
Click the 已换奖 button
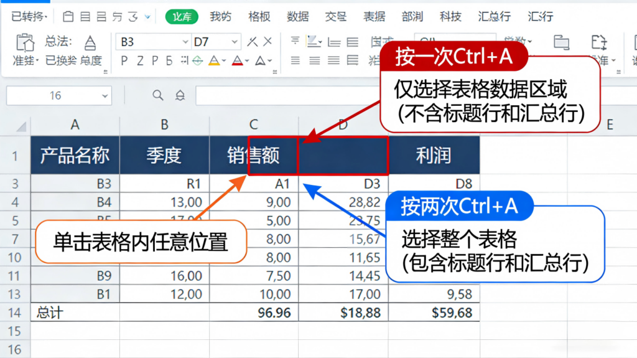point(60,60)
